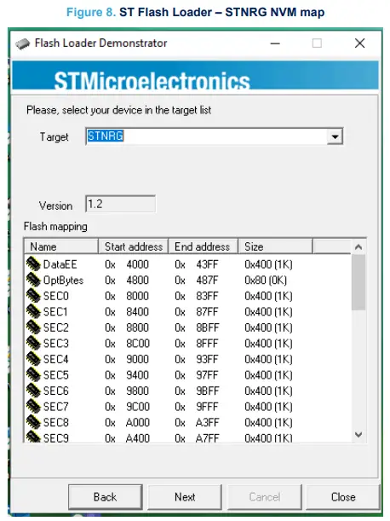Screen dimensions: 390x521
Task: Select the SEC8 row name
Action: click(x=56, y=423)
